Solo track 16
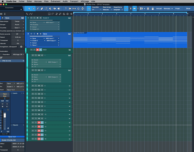 tap(36, 139)
